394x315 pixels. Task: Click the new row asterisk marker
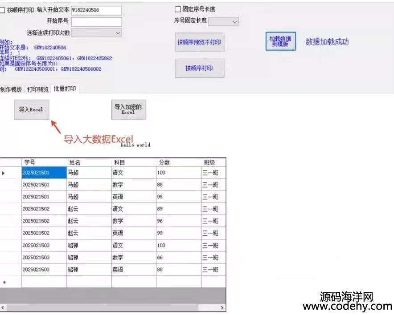point(4,282)
